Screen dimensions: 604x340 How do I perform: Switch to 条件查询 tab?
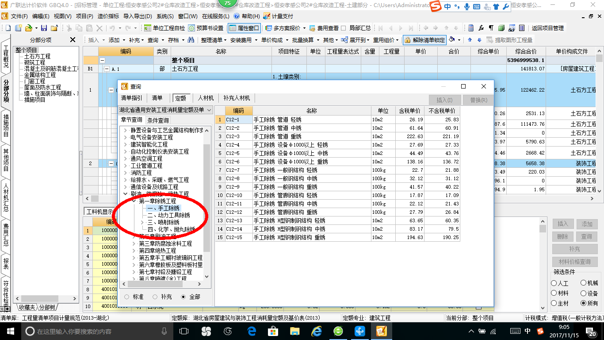[158, 120]
